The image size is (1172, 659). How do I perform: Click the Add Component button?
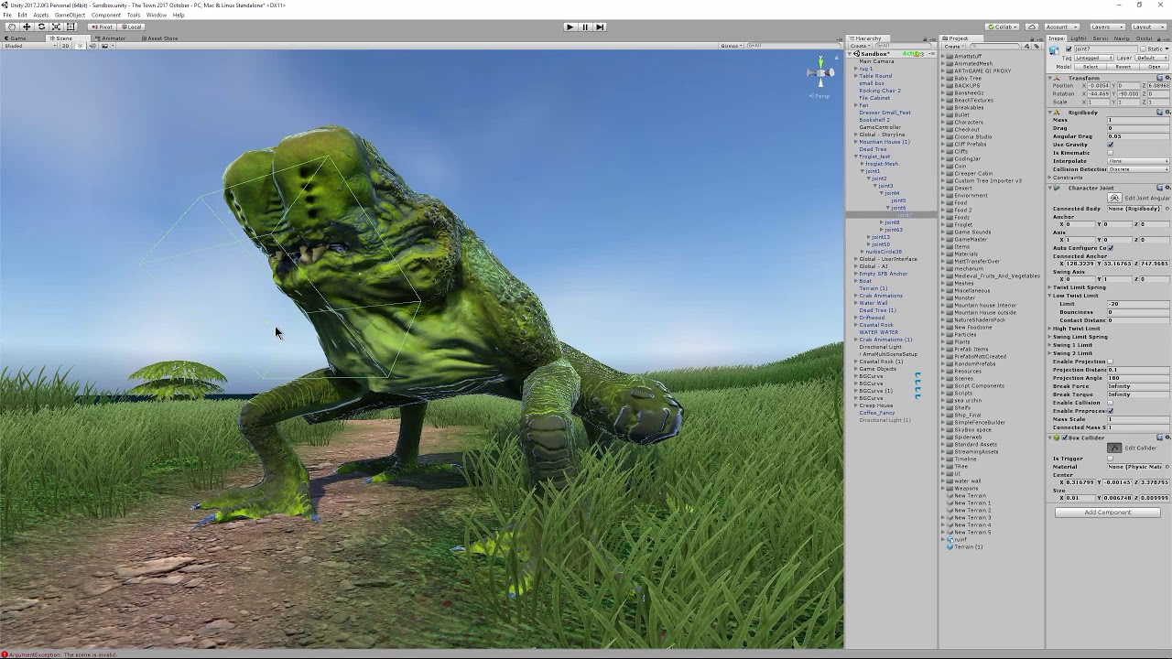(1107, 512)
